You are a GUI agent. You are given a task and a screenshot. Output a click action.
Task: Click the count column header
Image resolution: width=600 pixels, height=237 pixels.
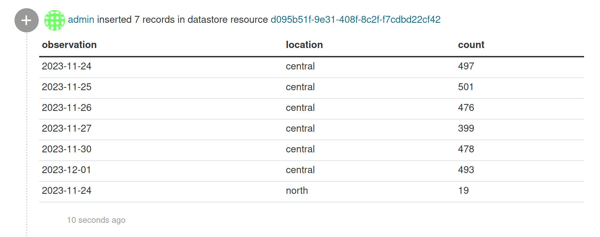click(471, 45)
